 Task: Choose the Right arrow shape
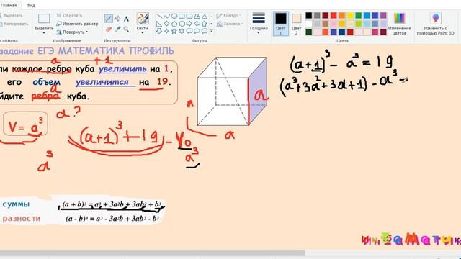[189, 24]
